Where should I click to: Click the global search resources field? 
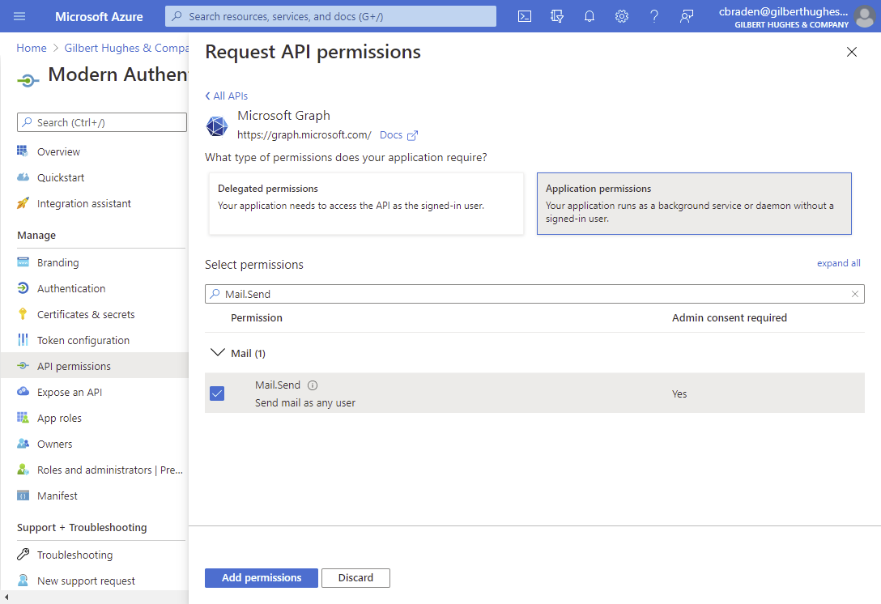click(330, 16)
